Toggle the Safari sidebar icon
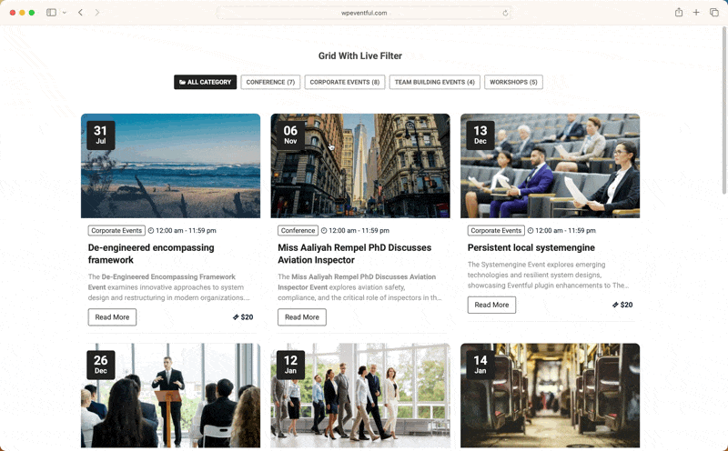This screenshot has height=451, width=728. coord(51,13)
